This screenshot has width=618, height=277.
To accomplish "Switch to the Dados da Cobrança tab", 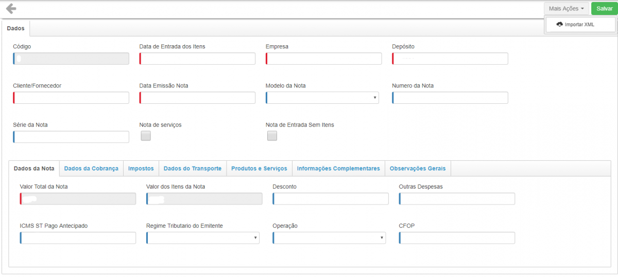I will (x=91, y=169).
